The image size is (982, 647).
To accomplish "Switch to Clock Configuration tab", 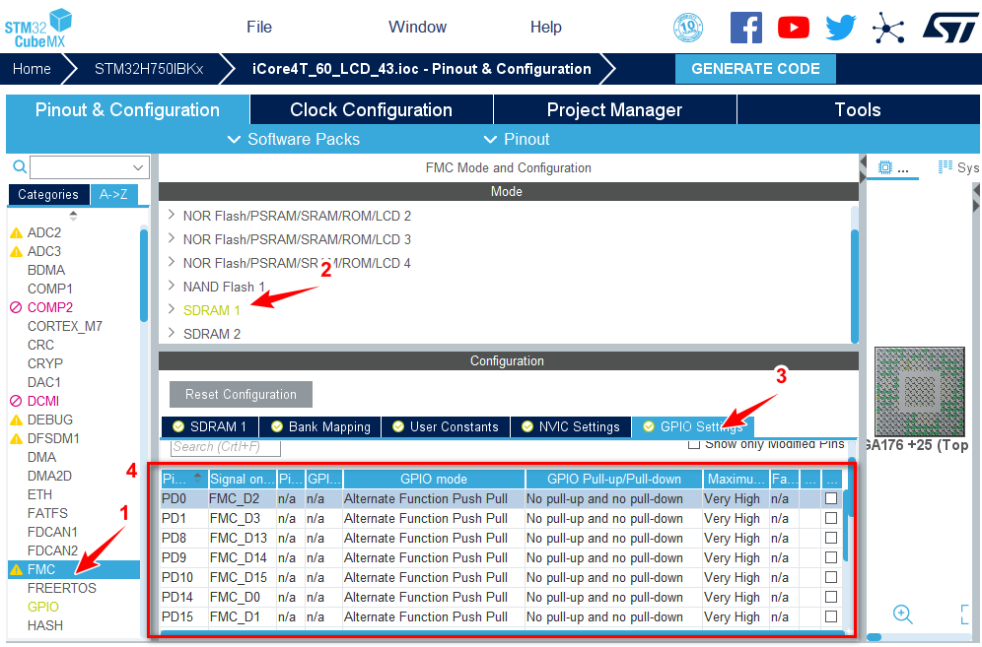I will pyautogui.click(x=371, y=109).
